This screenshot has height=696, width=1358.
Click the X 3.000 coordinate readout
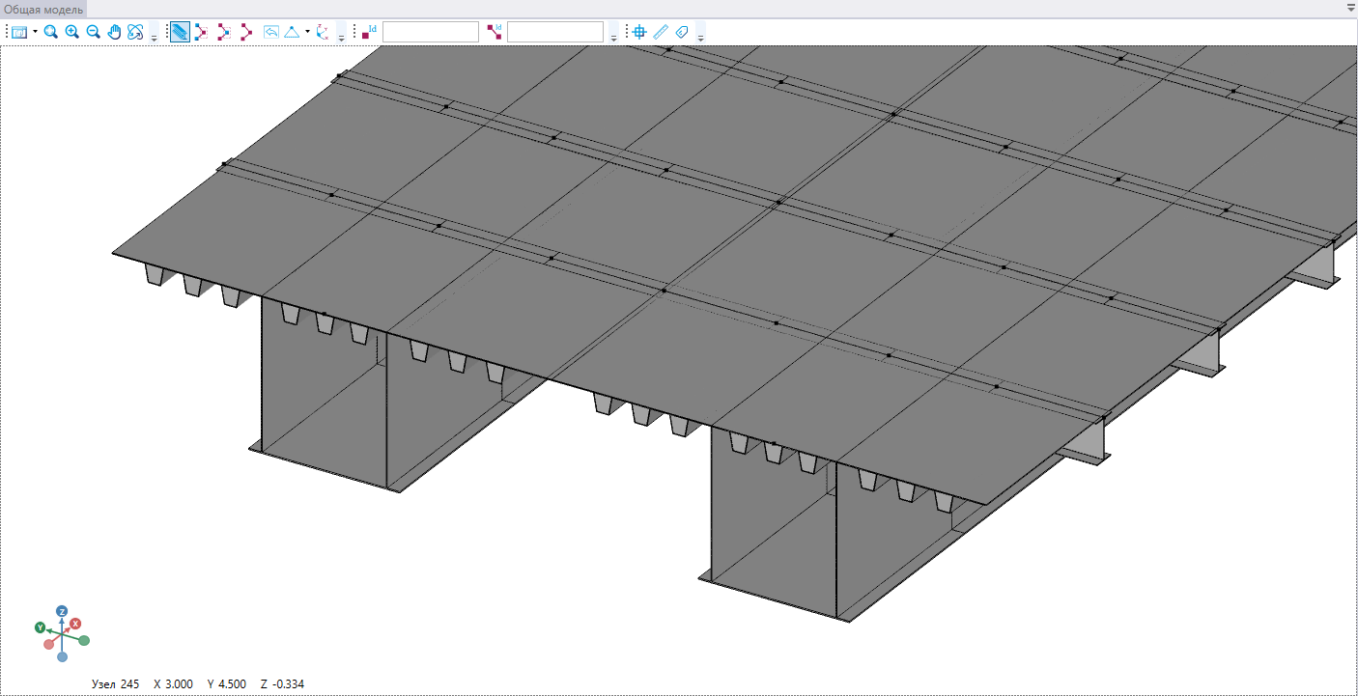coord(173,684)
